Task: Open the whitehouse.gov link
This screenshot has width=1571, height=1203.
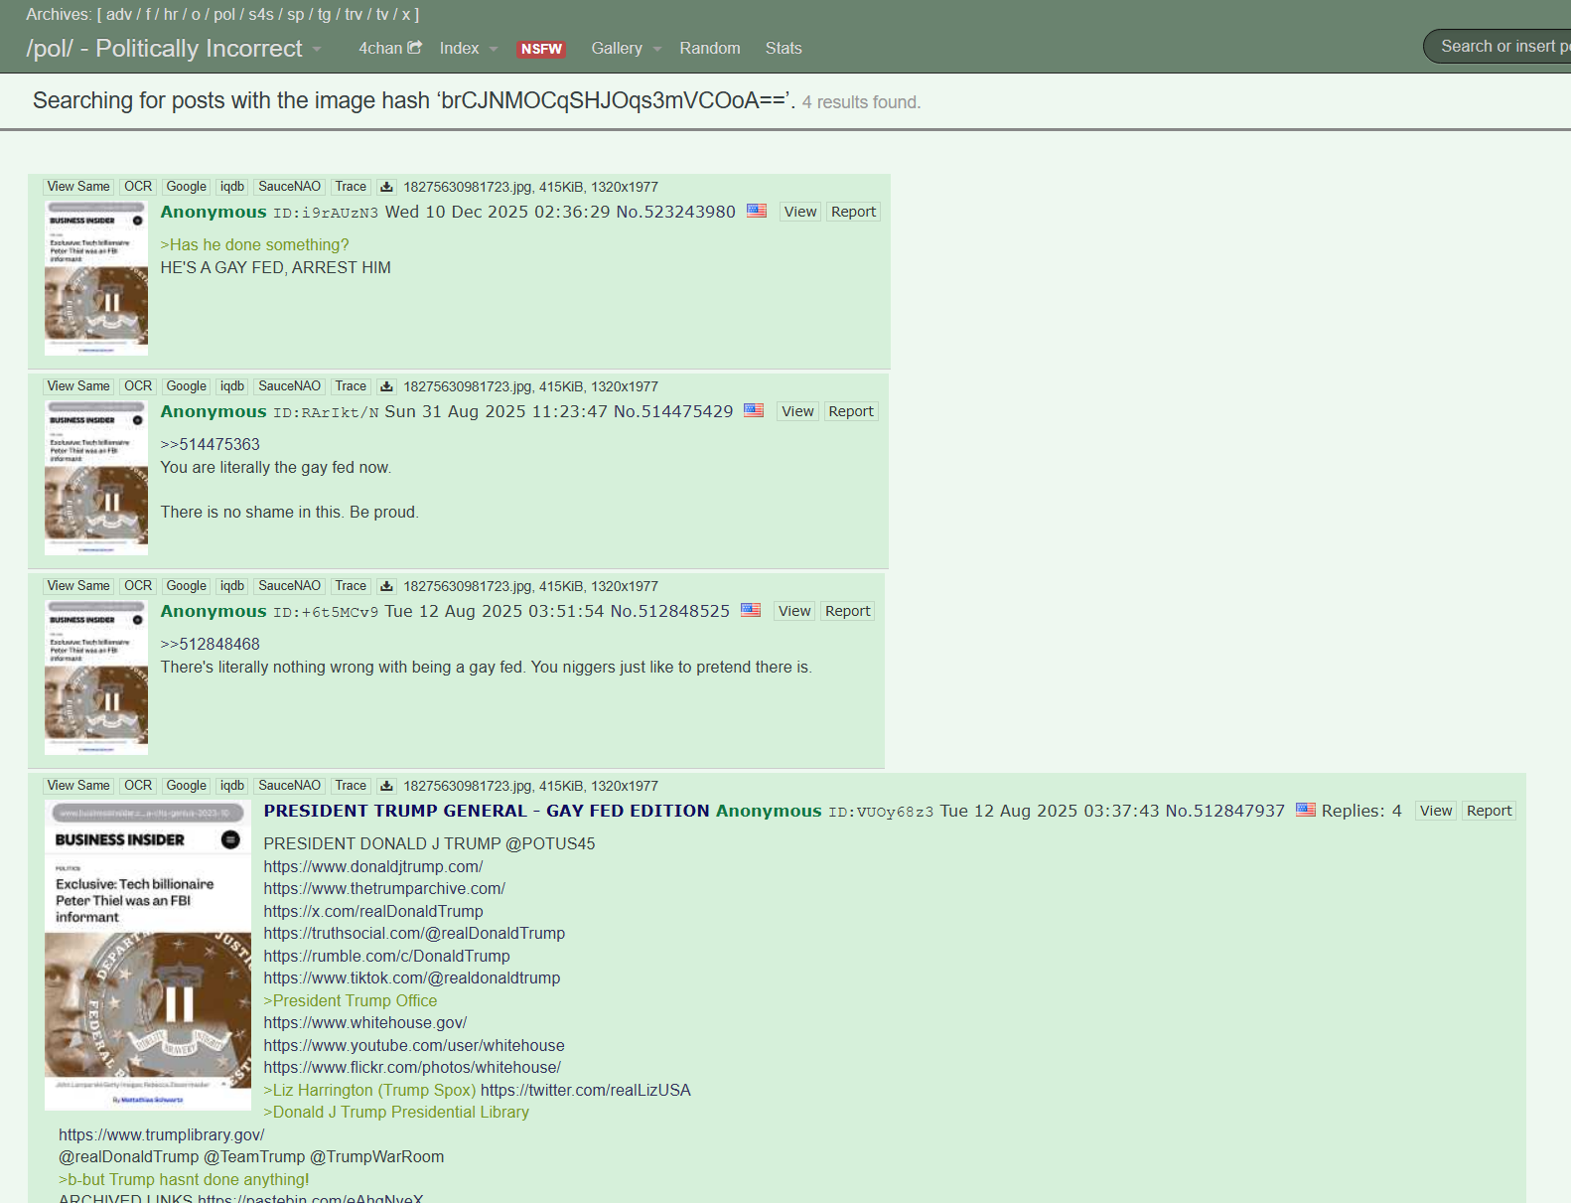Action: click(365, 1022)
